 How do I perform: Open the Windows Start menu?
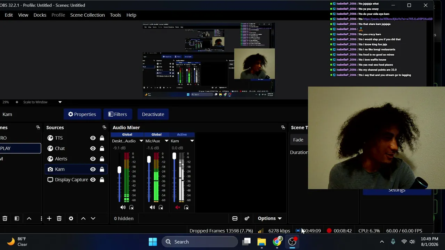point(153,242)
